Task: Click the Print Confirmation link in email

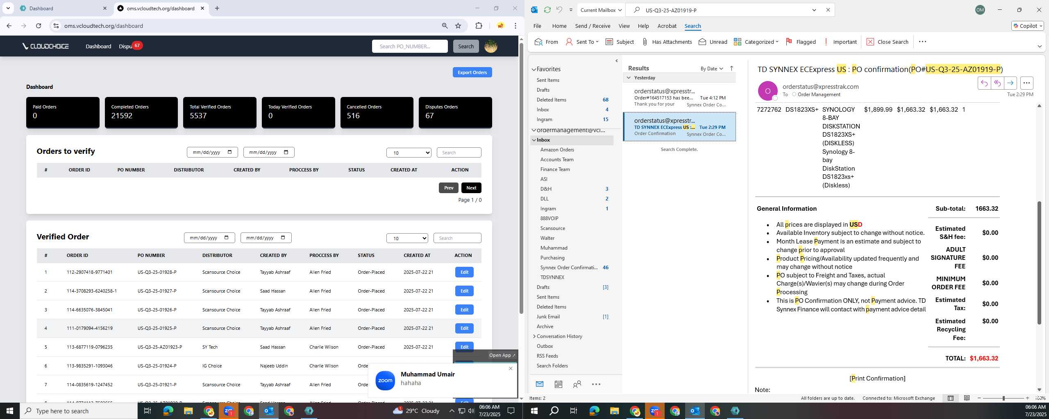Action: click(877, 378)
